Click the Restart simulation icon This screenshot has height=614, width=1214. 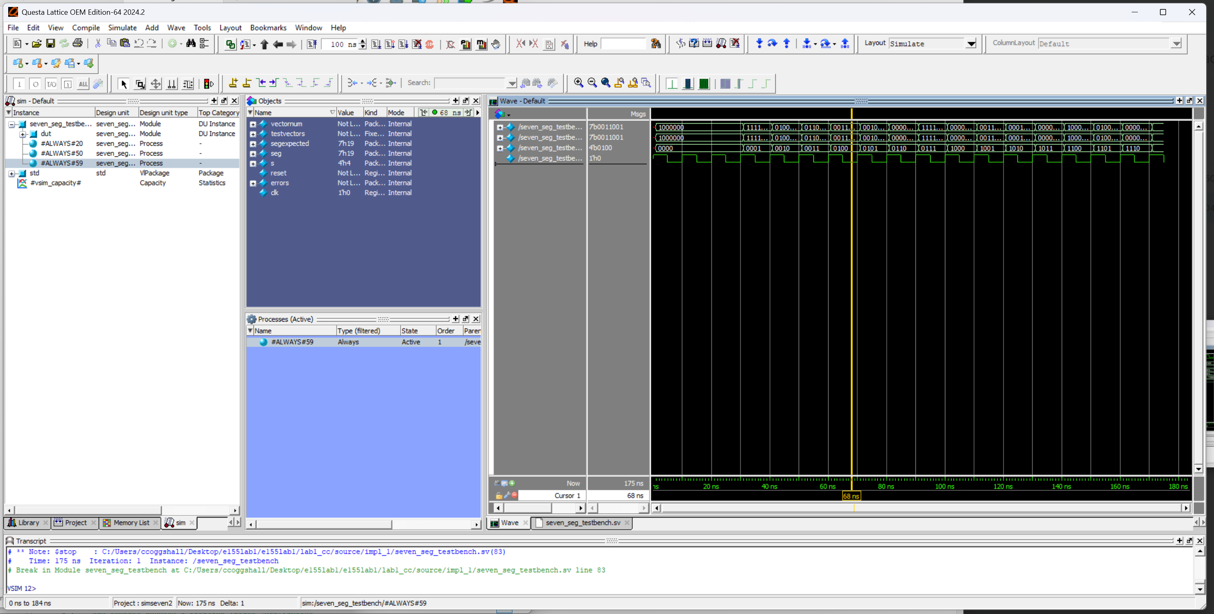tap(312, 44)
